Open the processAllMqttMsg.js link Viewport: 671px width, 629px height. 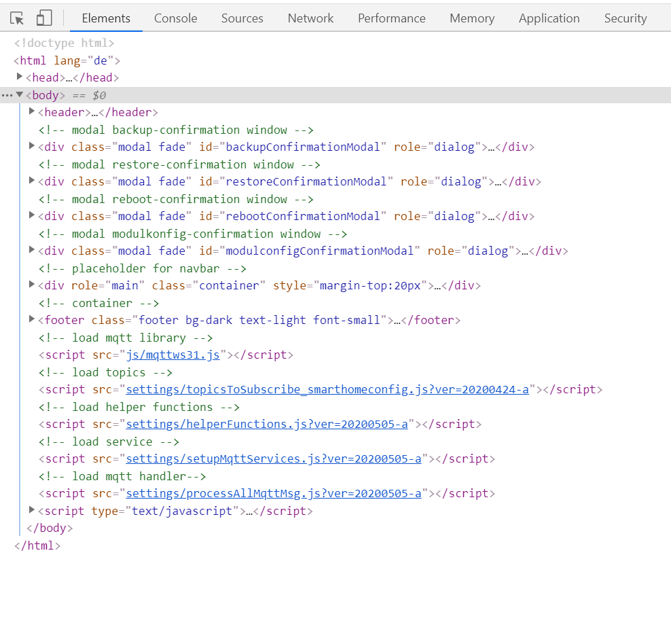click(x=274, y=494)
